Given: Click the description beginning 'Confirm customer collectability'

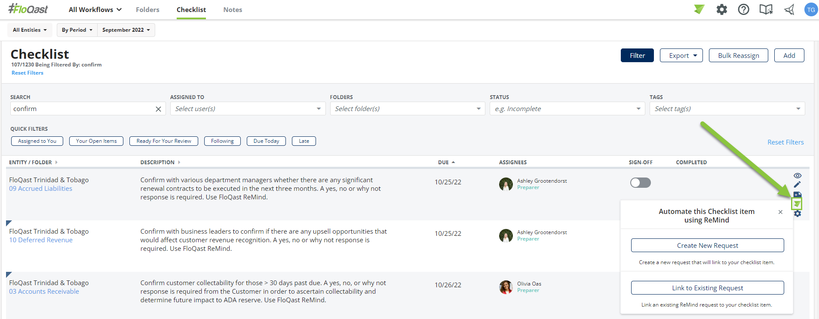Looking at the screenshot, I should coord(263,292).
